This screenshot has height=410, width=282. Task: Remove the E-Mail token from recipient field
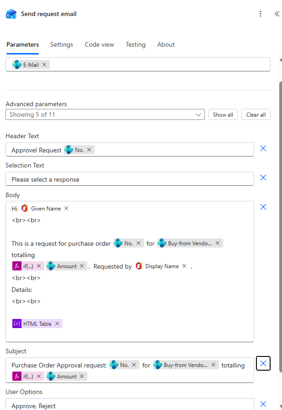pos(44,65)
